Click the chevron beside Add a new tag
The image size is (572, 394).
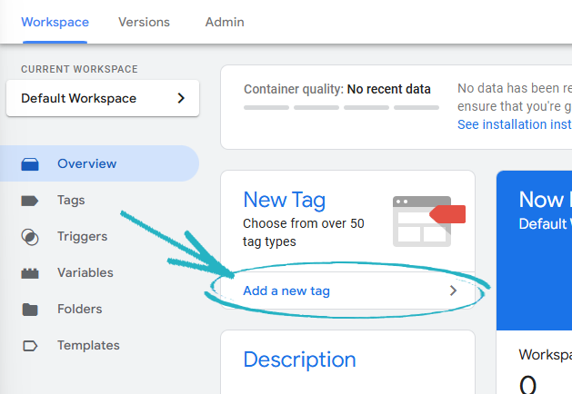coord(454,291)
